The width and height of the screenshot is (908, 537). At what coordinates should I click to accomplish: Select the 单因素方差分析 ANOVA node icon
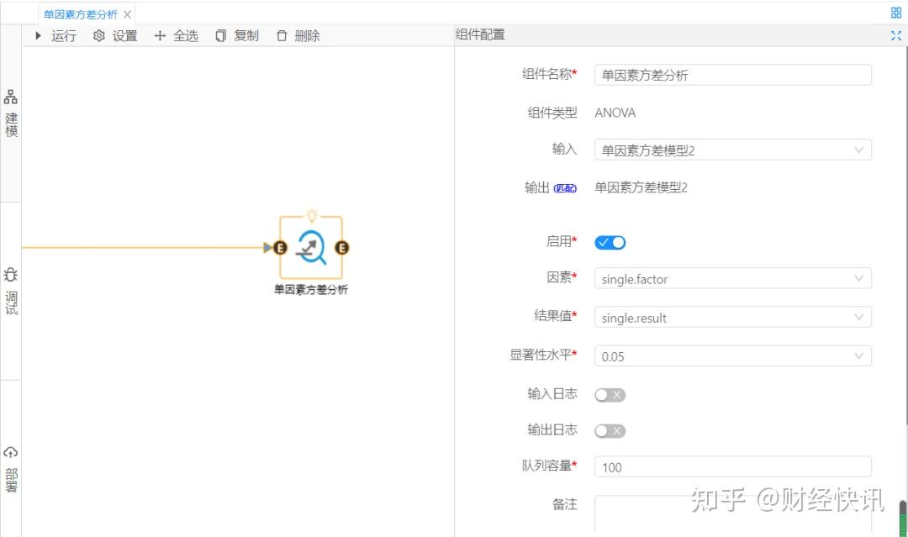click(x=311, y=248)
